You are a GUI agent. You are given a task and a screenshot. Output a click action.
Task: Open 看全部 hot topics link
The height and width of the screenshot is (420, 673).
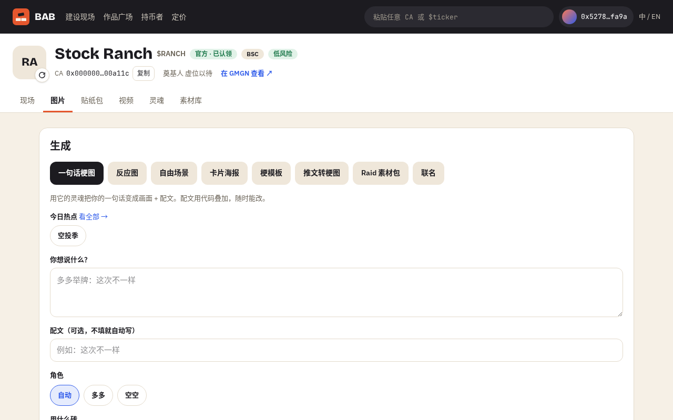(x=93, y=216)
